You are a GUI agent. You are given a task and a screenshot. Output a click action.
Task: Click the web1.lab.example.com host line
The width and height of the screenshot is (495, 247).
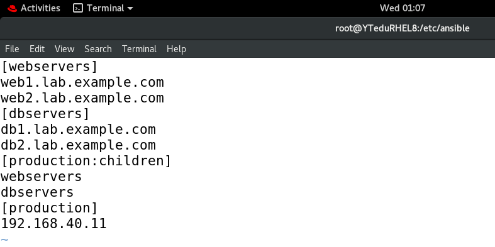[82, 82]
